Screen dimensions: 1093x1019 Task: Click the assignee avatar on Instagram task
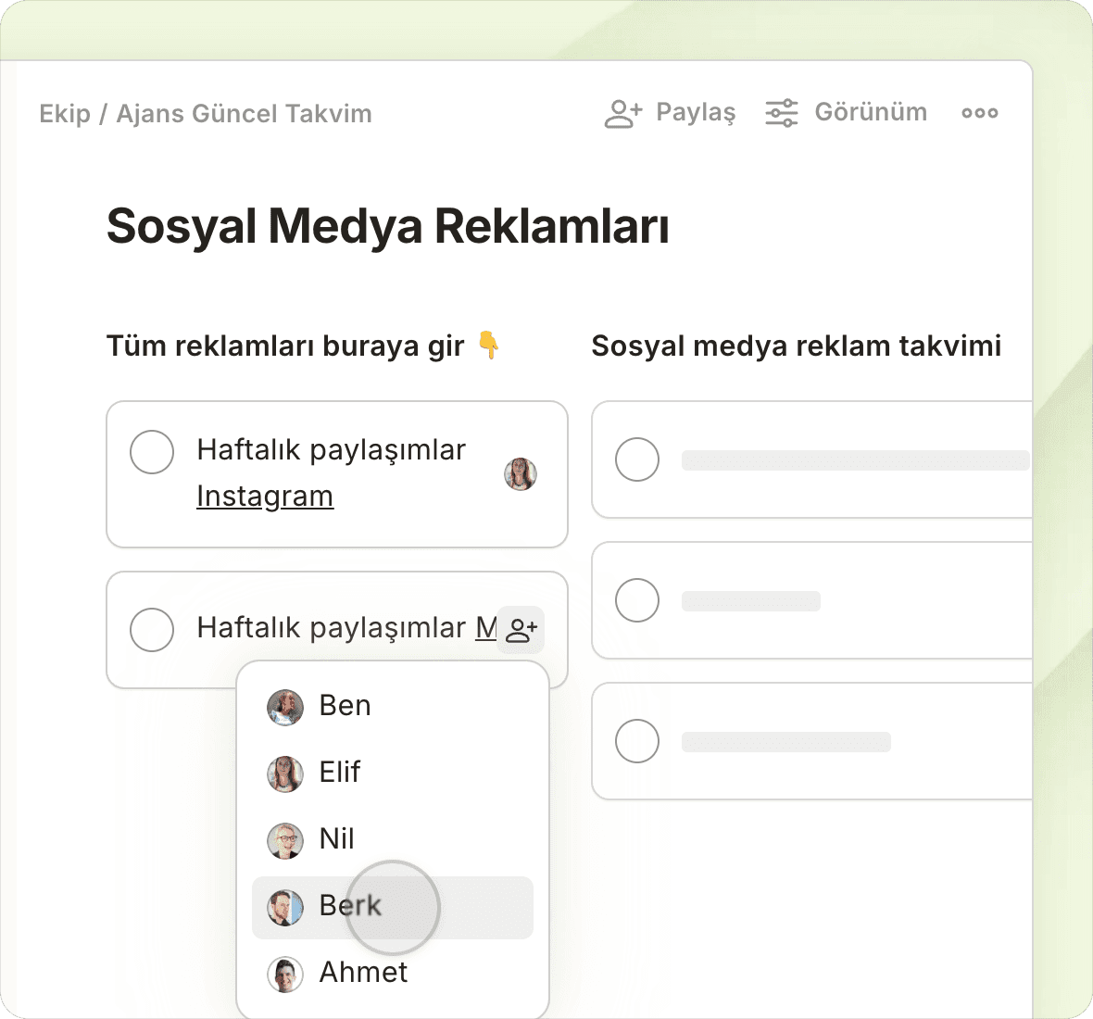(521, 474)
